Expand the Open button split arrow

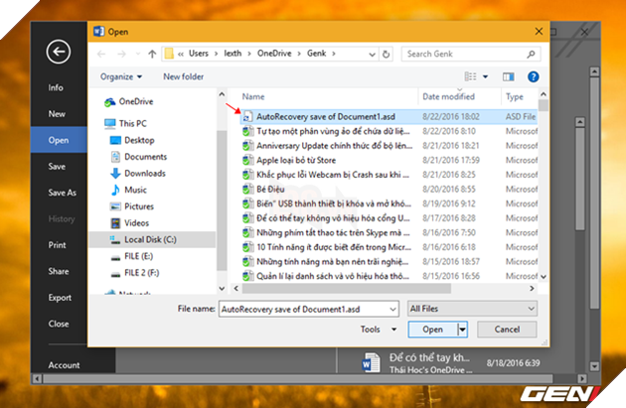pyautogui.click(x=462, y=330)
